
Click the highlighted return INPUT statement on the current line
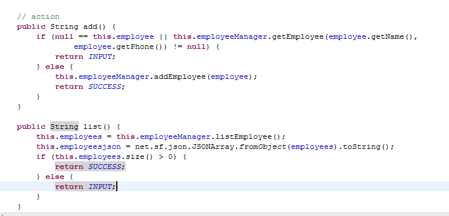86,187
